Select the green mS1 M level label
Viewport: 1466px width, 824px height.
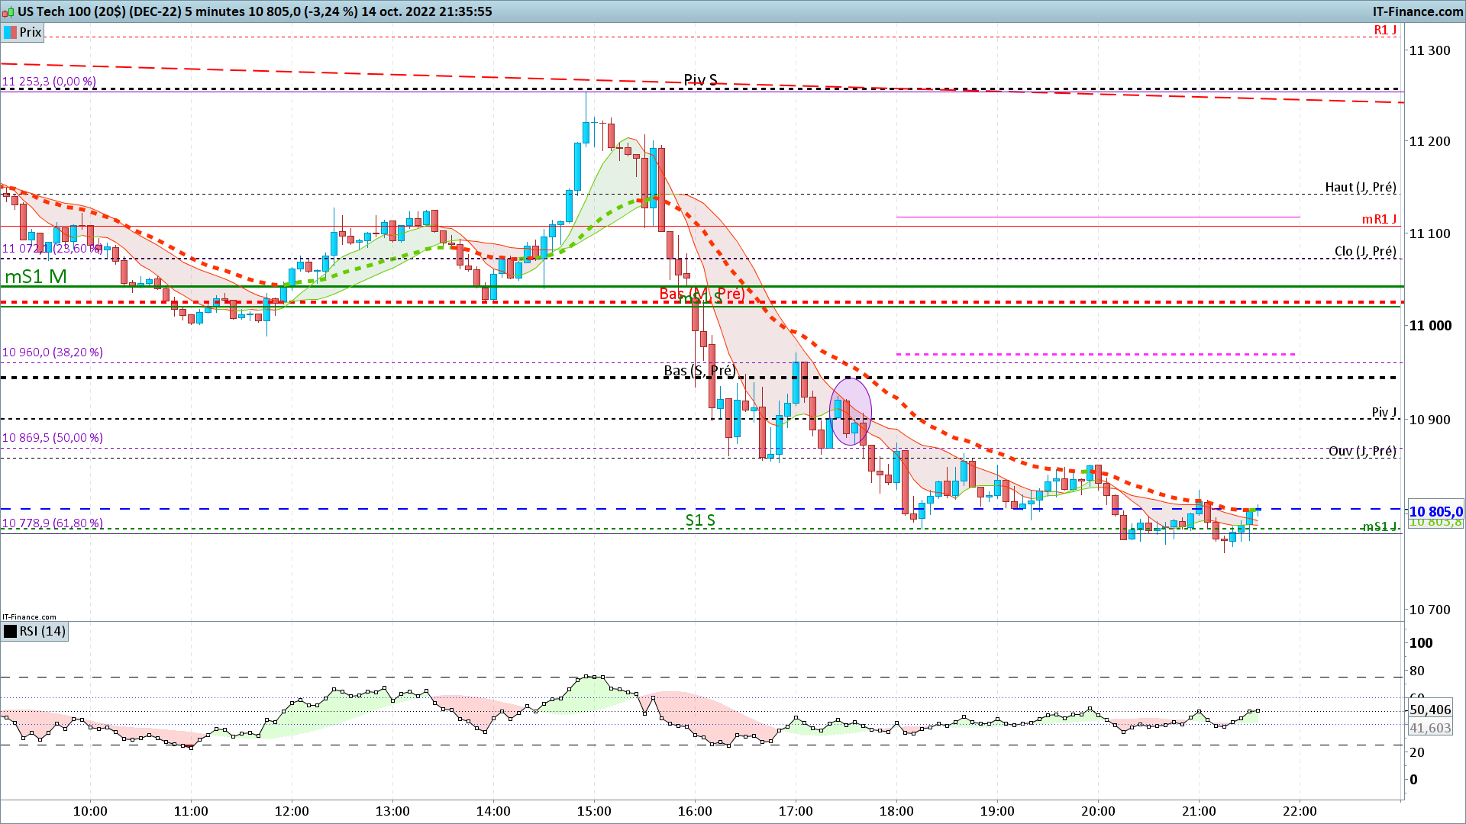click(x=36, y=277)
